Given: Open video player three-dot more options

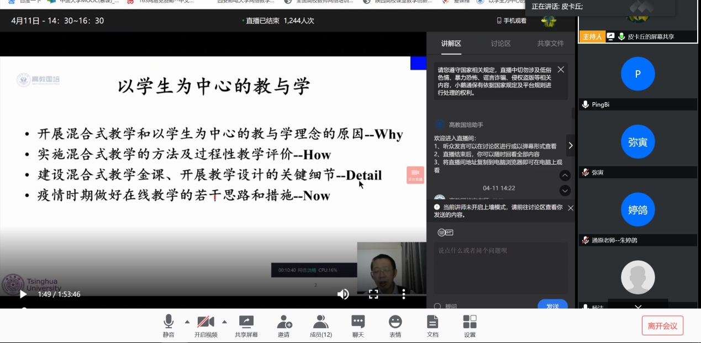Looking at the screenshot, I should [404, 294].
